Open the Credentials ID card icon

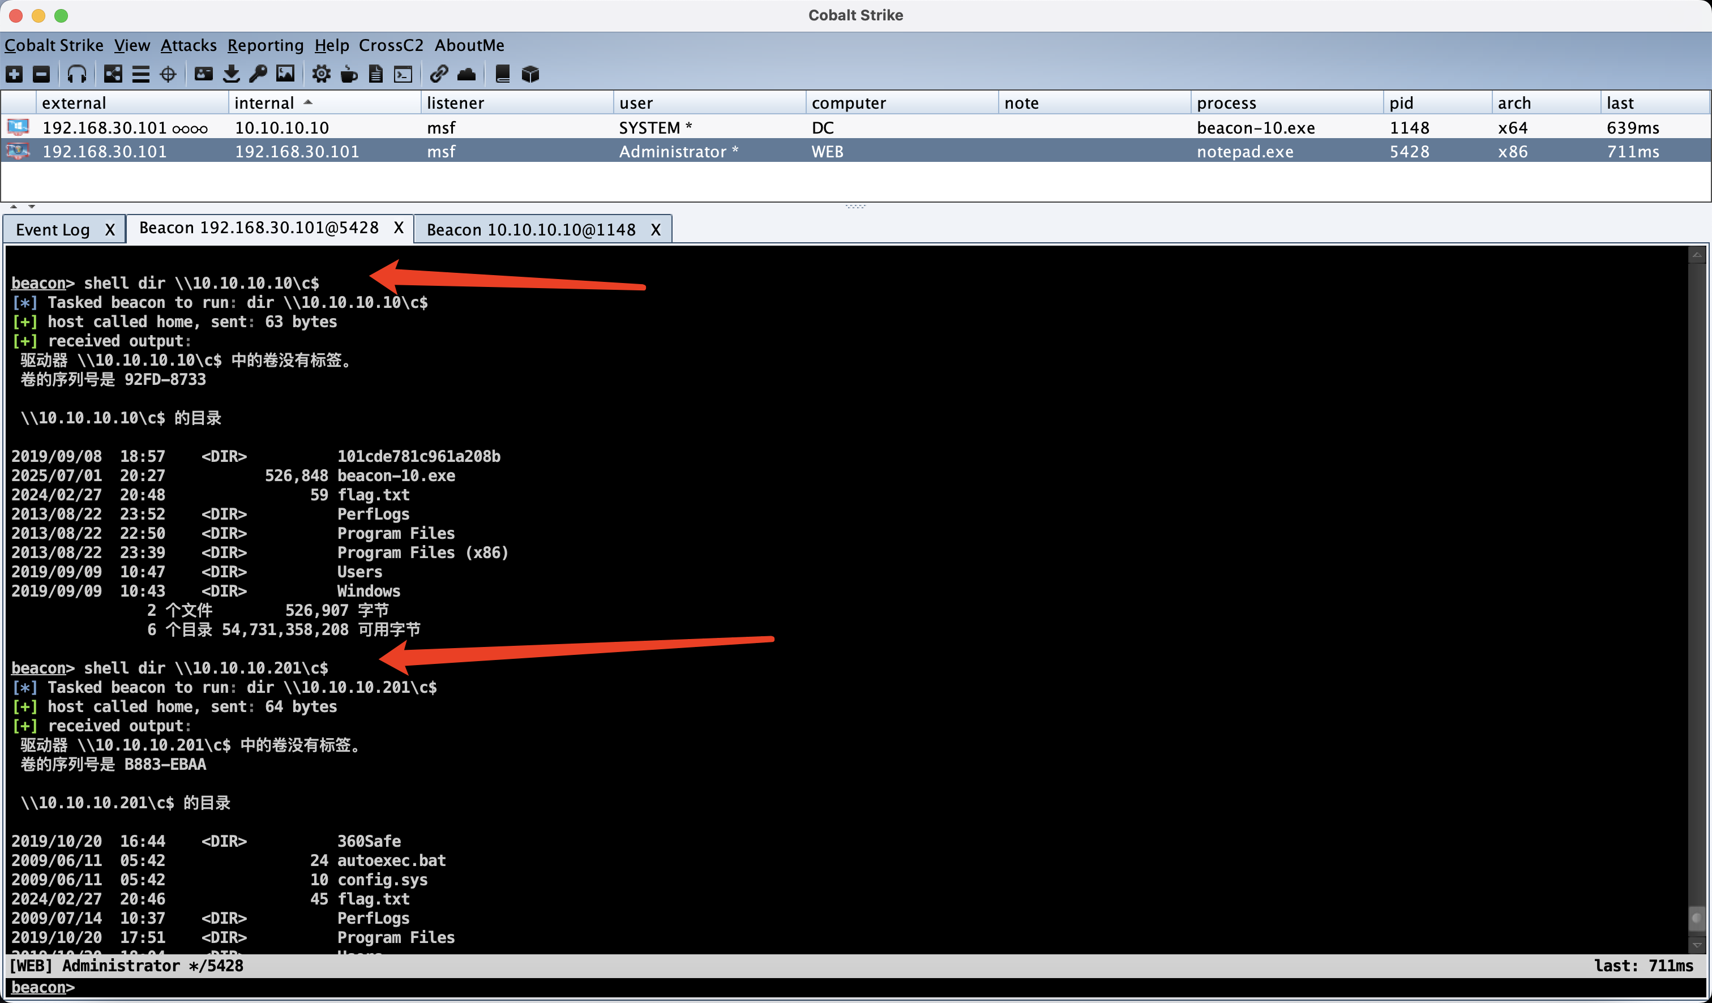[x=204, y=74]
